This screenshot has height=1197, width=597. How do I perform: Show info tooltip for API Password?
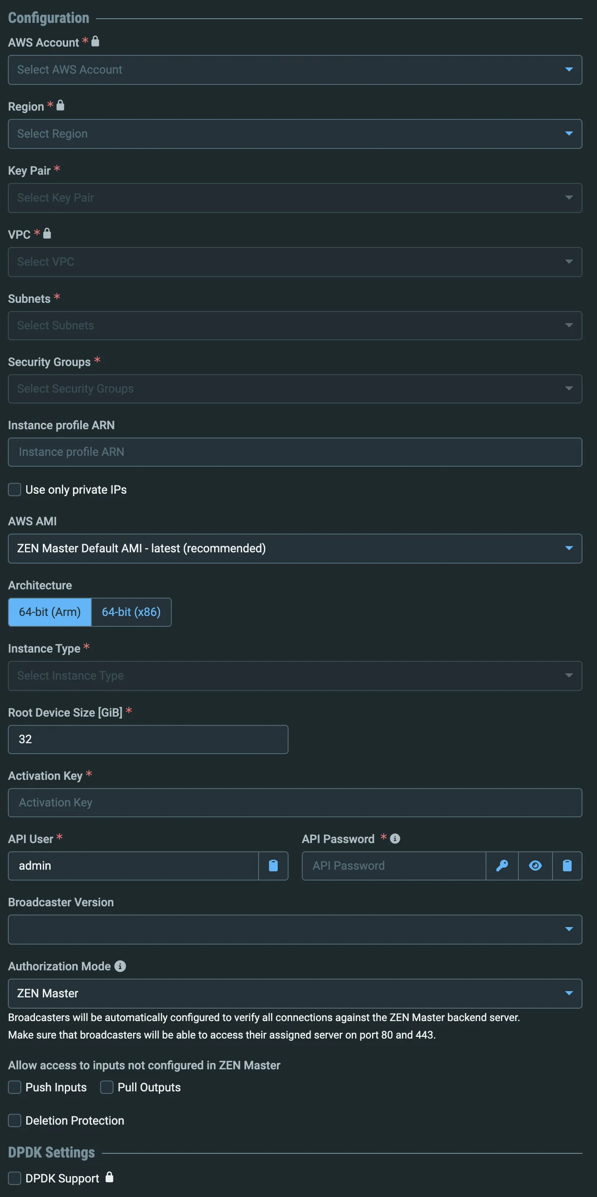point(395,838)
